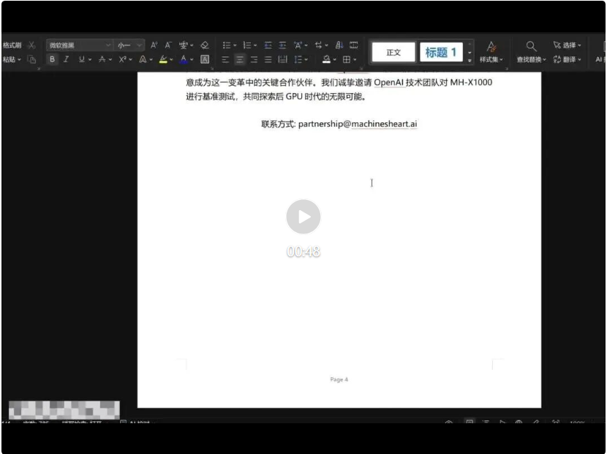
Task: Apply strikethrough to text
Action: pyautogui.click(x=102, y=59)
